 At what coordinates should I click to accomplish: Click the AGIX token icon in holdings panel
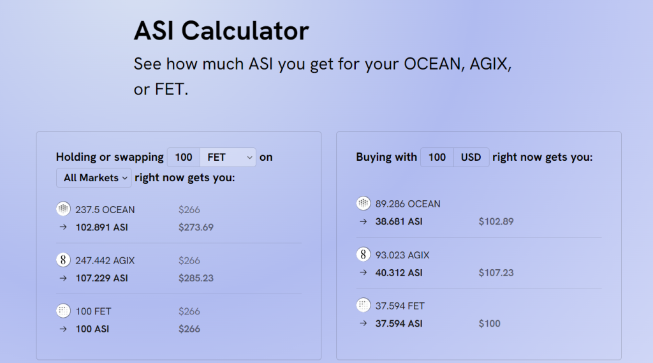(x=63, y=260)
